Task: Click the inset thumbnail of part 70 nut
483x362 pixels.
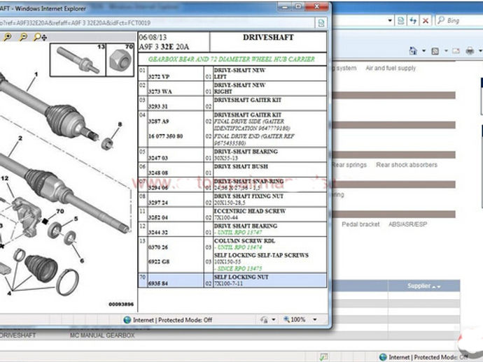Action: [120, 59]
